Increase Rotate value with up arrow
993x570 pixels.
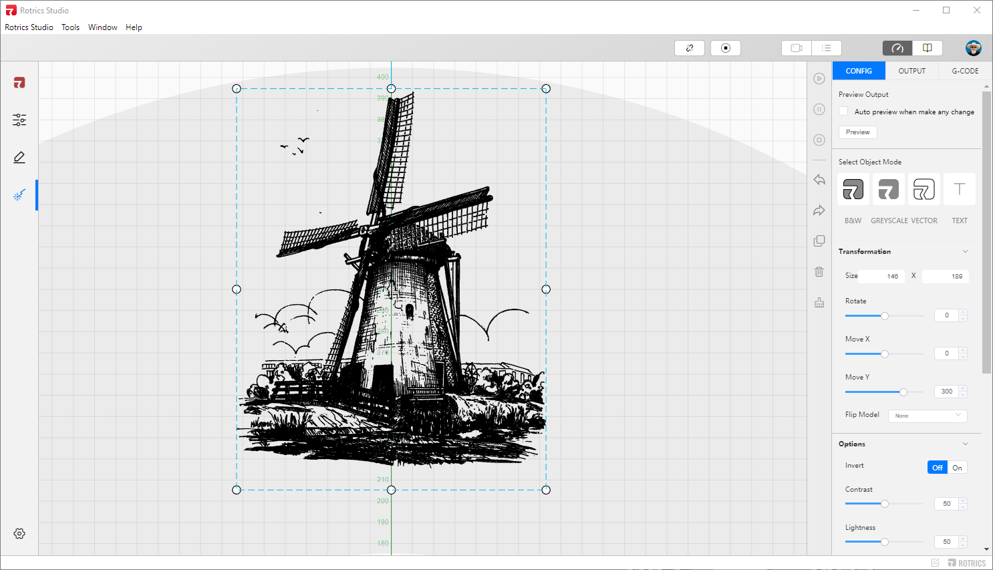coord(963,312)
